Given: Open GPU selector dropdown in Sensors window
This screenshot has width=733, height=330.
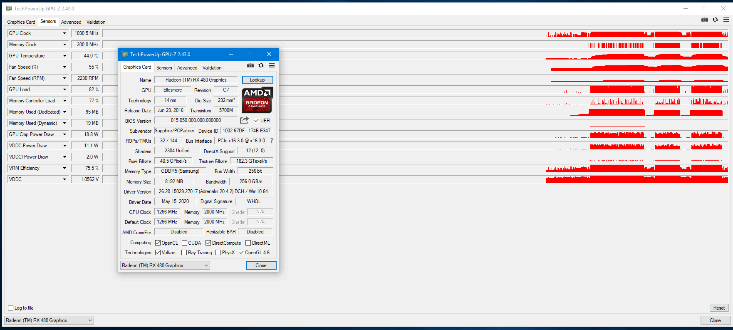Looking at the screenshot, I should tap(49, 320).
